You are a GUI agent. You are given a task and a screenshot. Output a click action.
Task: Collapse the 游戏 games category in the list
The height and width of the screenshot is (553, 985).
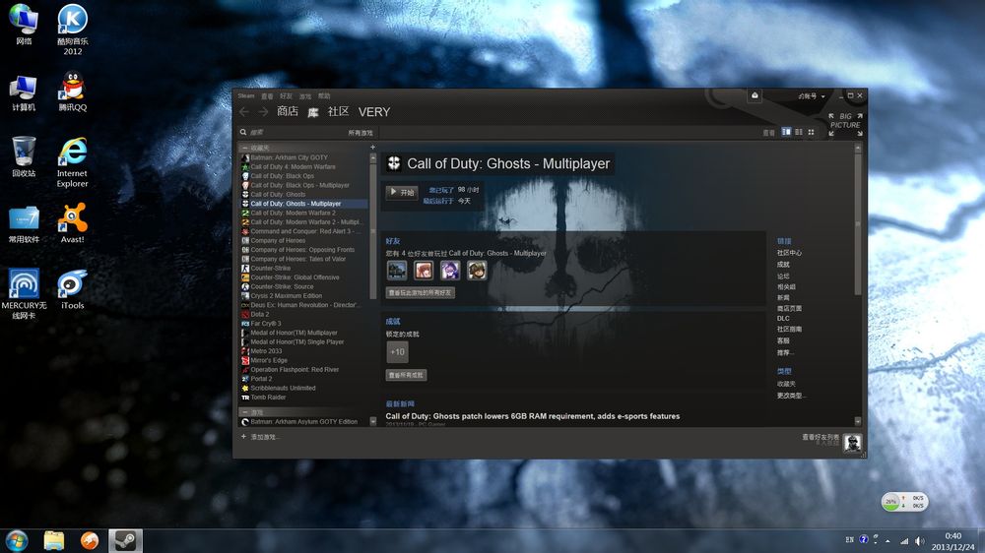click(245, 412)
